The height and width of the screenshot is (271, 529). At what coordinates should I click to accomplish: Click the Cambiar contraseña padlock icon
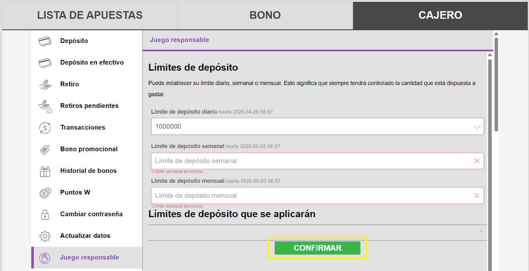(45, 214)
